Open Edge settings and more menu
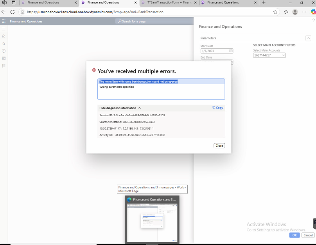The image size is (316, 245). [x=304, y=12]
